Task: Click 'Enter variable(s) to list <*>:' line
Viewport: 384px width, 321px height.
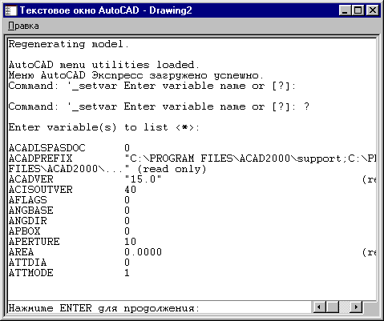Action: [x=104, y=127]
